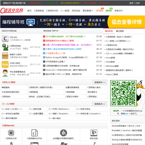Screen dimensions: 145x145
Task: Open C++教程 in the navigation bar
Action: [65, 10]
